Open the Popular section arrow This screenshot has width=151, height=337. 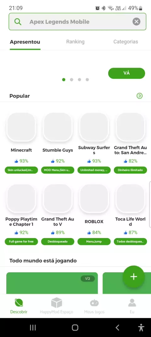[x=139, y=96]
